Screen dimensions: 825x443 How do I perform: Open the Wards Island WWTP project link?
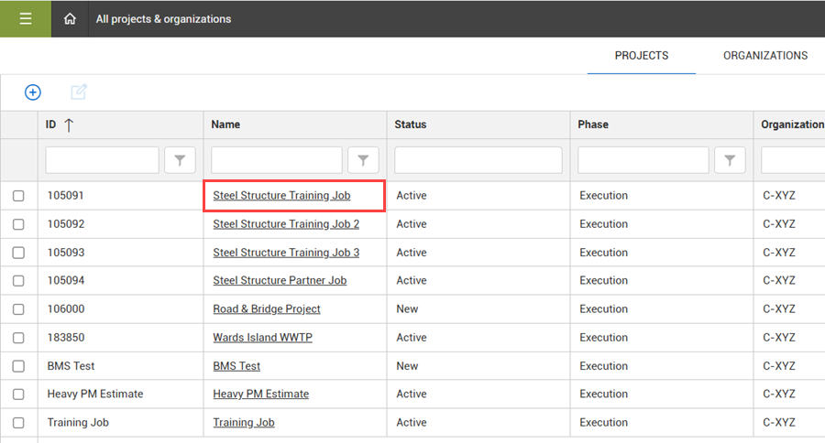click(x=262, y=338)
